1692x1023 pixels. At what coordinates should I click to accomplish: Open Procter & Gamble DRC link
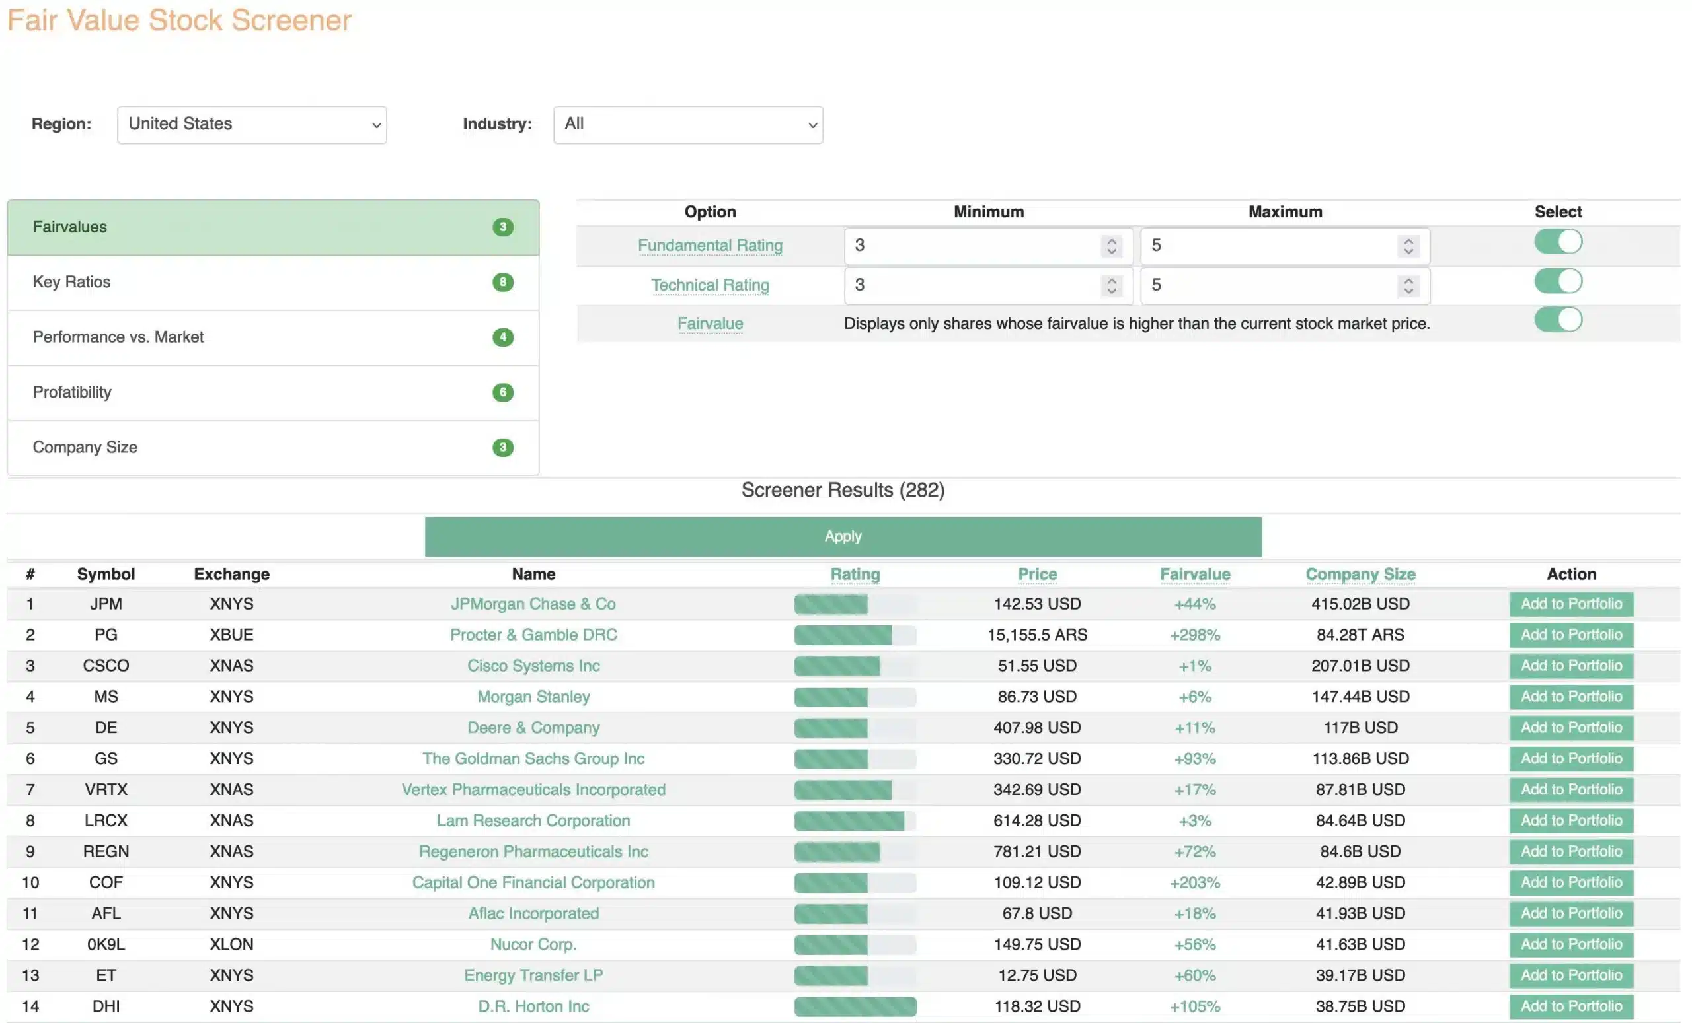click(x=533, y=635)
